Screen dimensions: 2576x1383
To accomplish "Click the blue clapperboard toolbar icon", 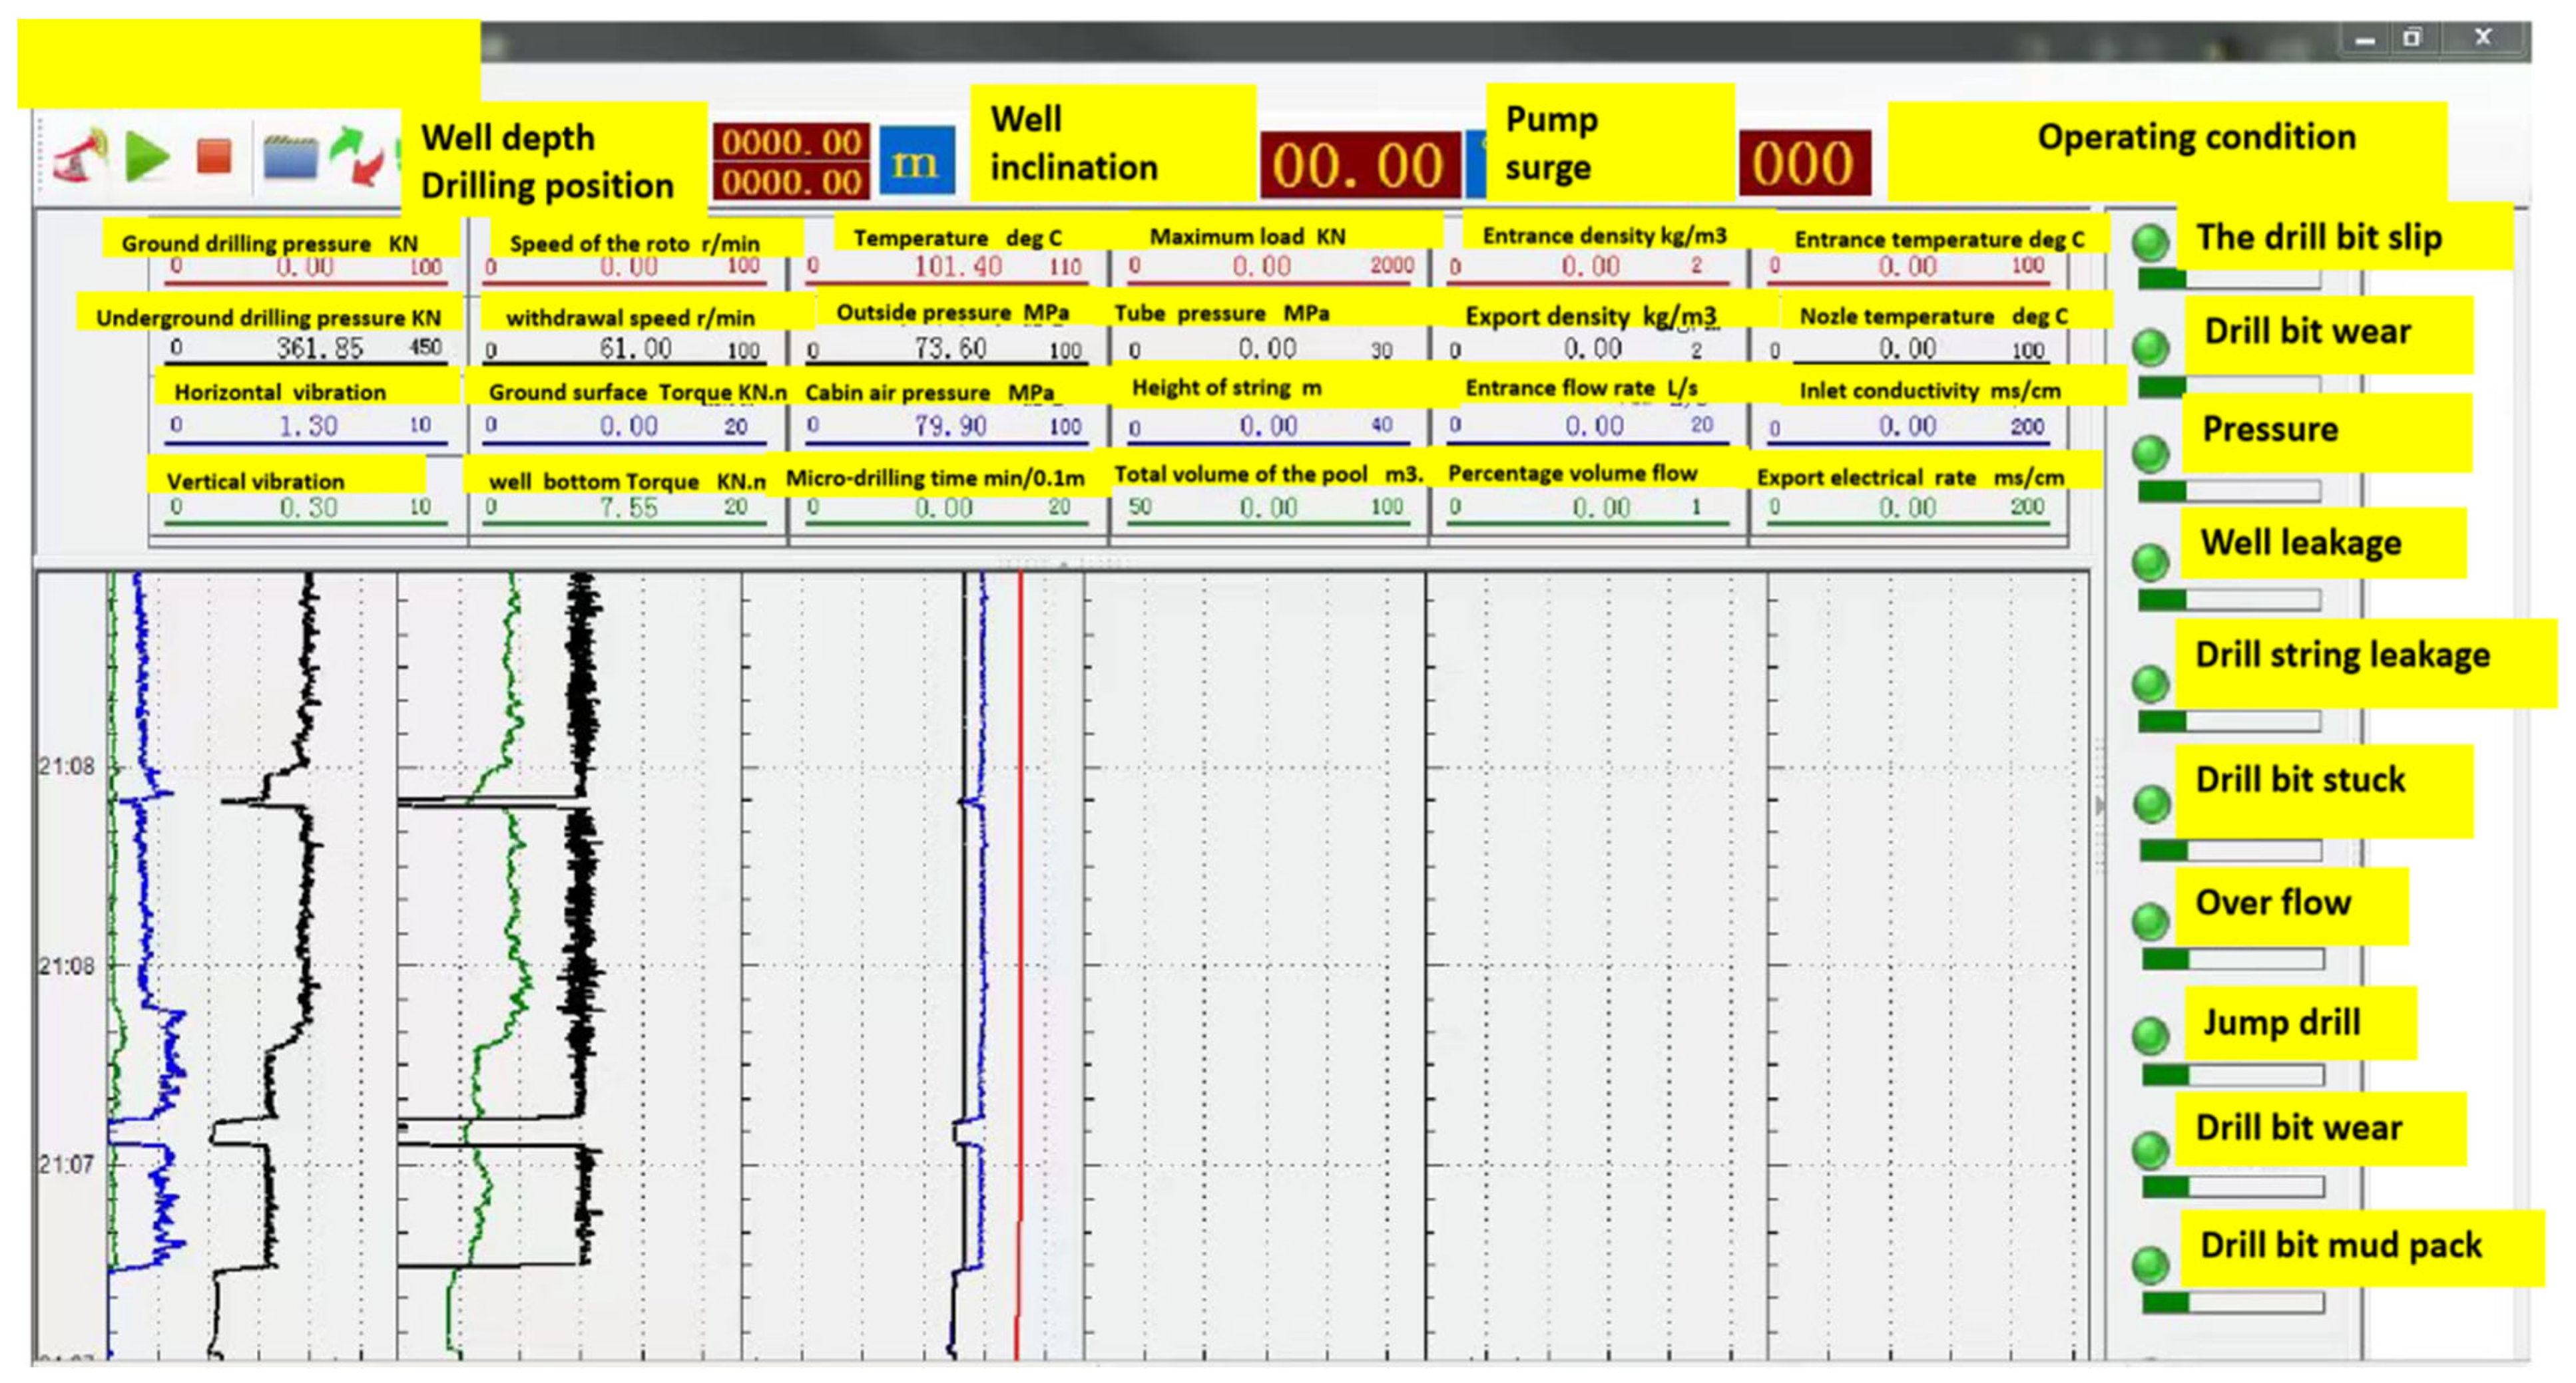I will point(290,157).
